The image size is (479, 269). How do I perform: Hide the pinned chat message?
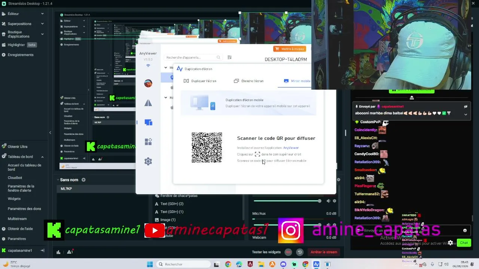[x=466, y=106]
